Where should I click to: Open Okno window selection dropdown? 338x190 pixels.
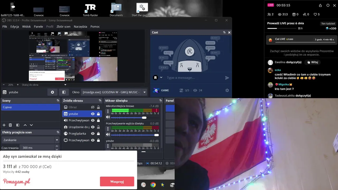click(114, 92)
